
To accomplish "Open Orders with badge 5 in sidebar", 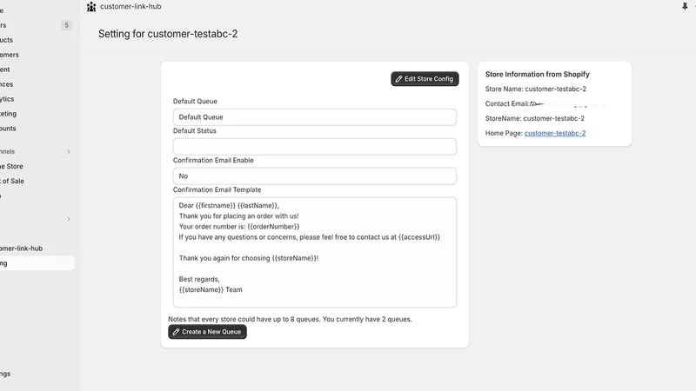I will pyautogui.click(x=36, y=25).
